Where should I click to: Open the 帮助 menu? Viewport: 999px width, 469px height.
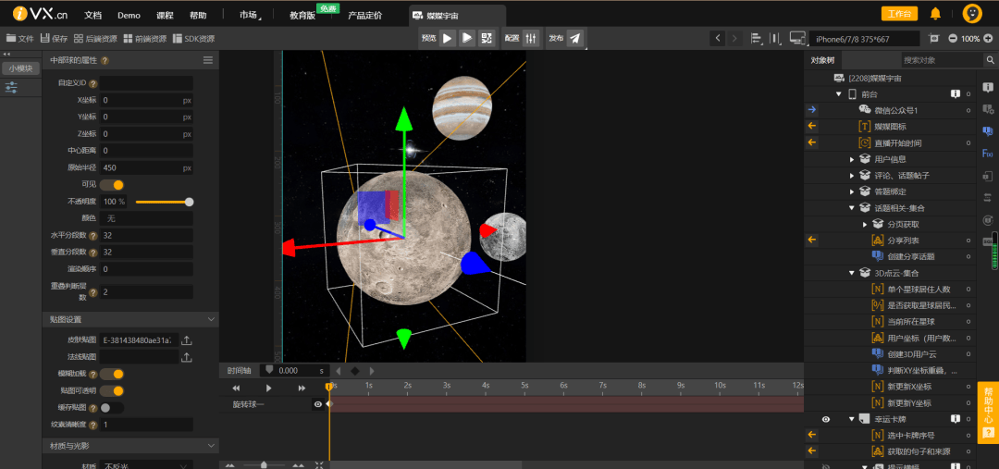pyautogui.click(x=198, y=16)
